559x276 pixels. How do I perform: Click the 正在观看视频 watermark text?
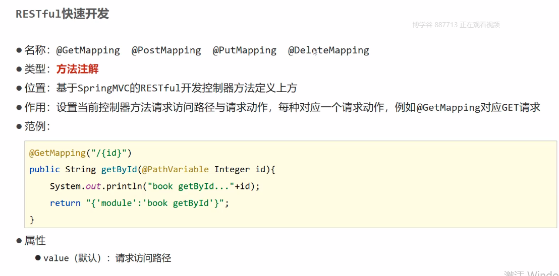[x=479, y=25]
